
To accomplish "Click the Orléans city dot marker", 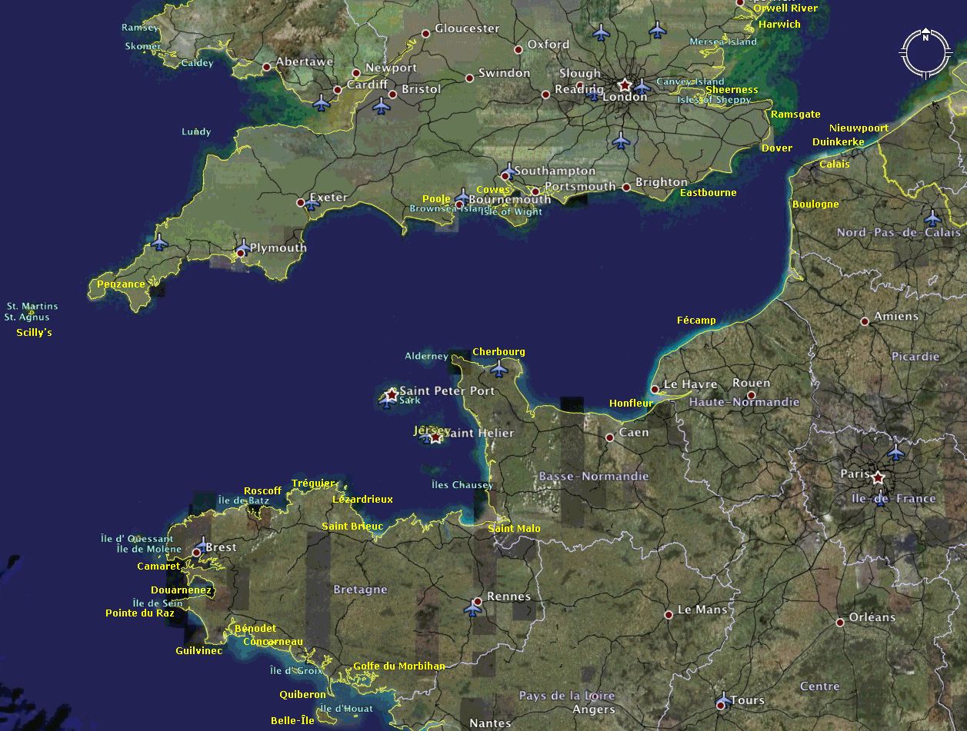I will point(839,622).
